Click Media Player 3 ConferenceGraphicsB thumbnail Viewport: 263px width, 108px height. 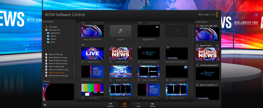(x=207, y=74)
